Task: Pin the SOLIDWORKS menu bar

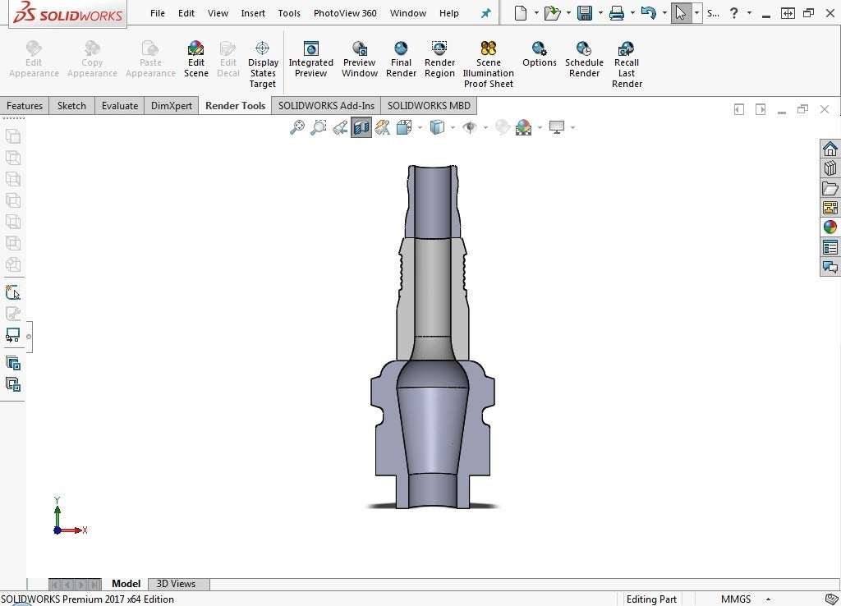Action: 485,14
